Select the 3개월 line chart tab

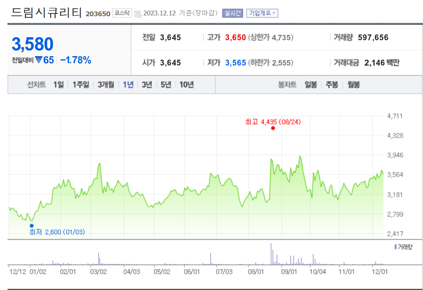point(106,85)
